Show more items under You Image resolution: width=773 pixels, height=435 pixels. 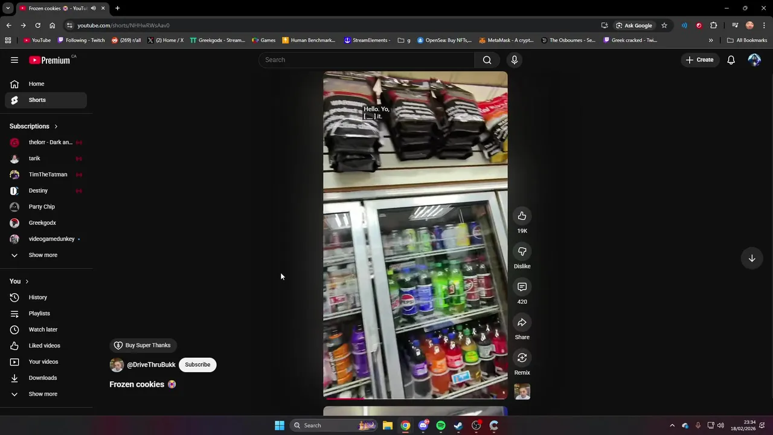(x=46, y=394)
